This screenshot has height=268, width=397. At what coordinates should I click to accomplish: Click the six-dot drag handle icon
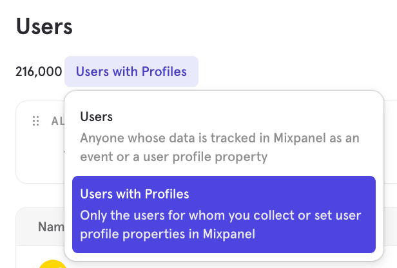36,121
